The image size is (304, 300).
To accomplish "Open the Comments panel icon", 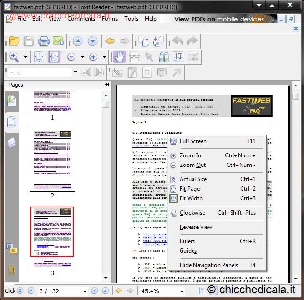I will (11, 248).
